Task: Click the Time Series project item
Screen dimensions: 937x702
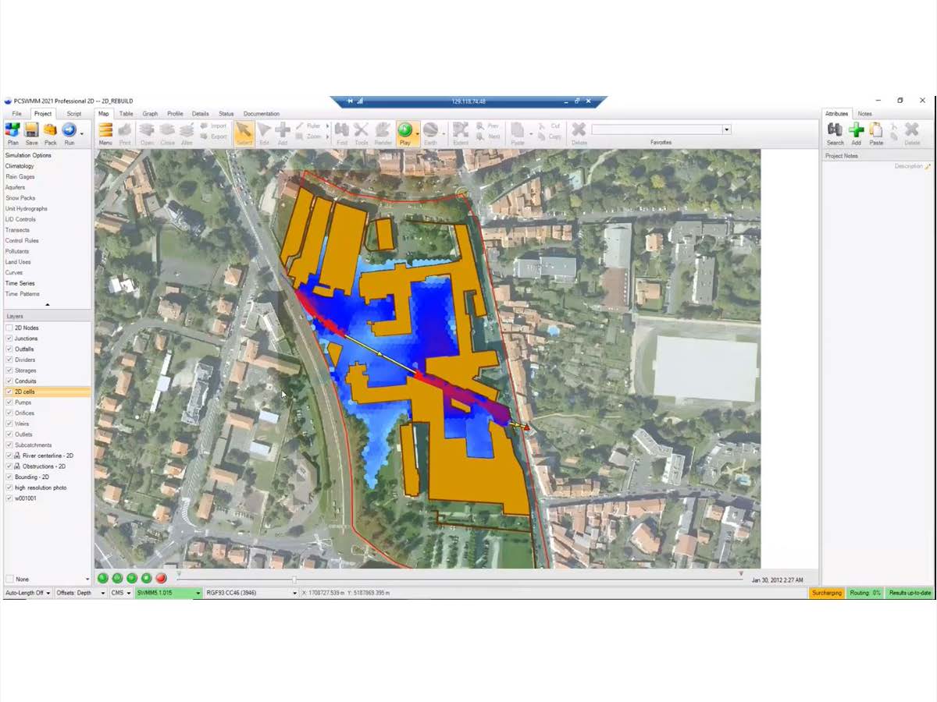Action: click(20, 283)
